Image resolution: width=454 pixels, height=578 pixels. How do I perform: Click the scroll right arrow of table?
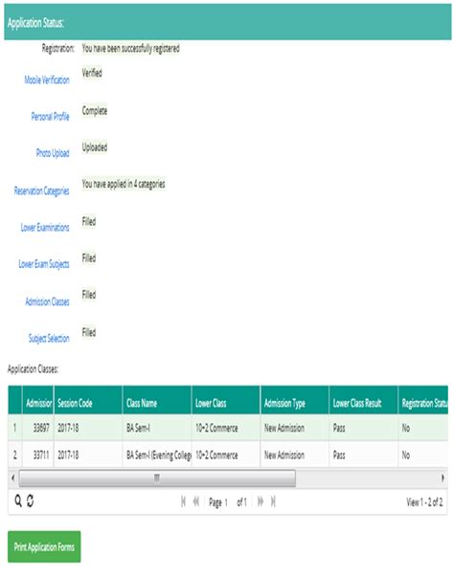pyautogui.click(x=443, y=478)
